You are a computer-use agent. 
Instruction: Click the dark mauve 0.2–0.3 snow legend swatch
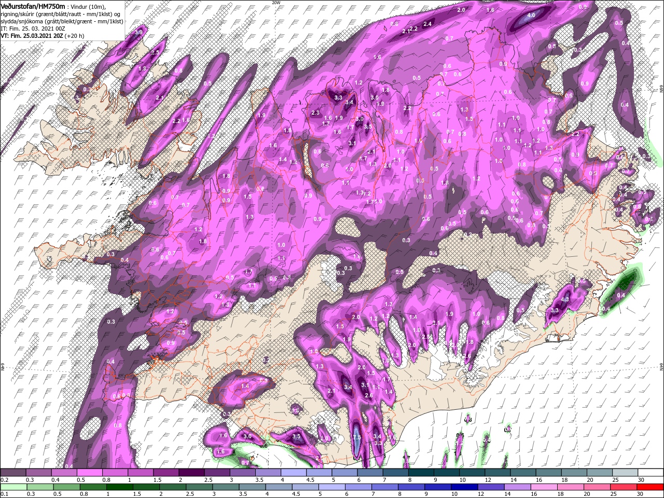[13, 473]
